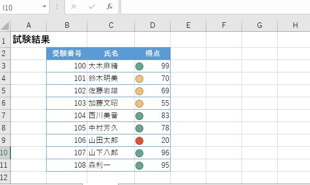Select row 12 header
This screenshot has height=185, width=310.
tap(5, 178)
